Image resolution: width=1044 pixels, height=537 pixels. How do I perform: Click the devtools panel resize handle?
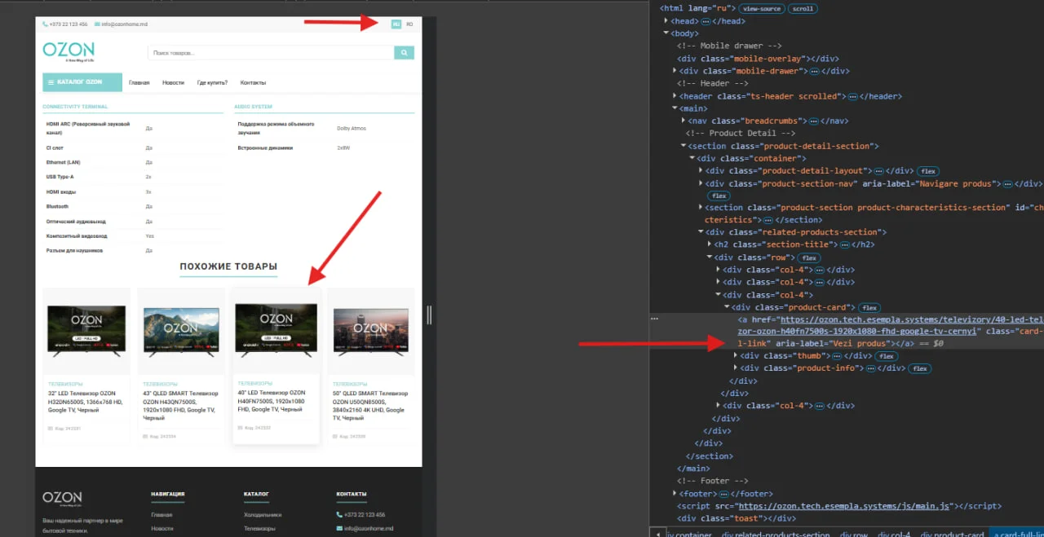429,315
